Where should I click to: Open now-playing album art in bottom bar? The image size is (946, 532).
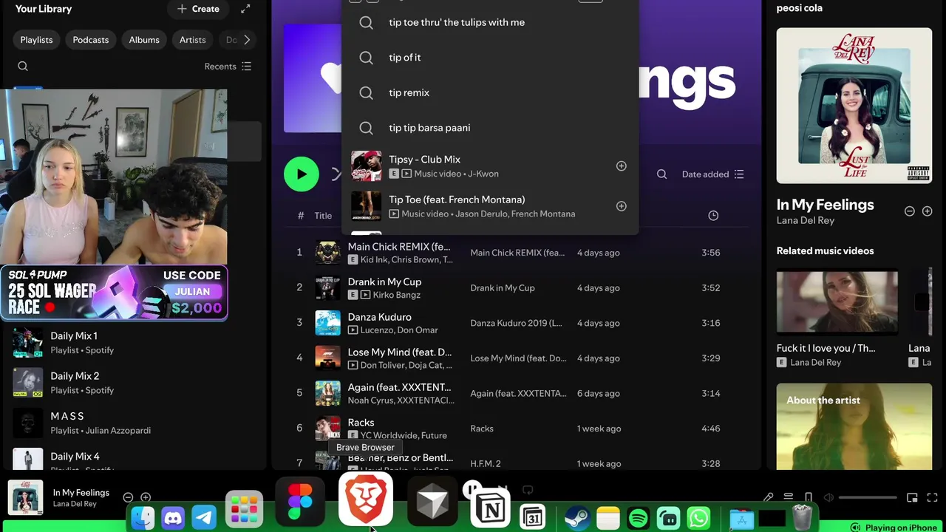click(x=26, y=497)
